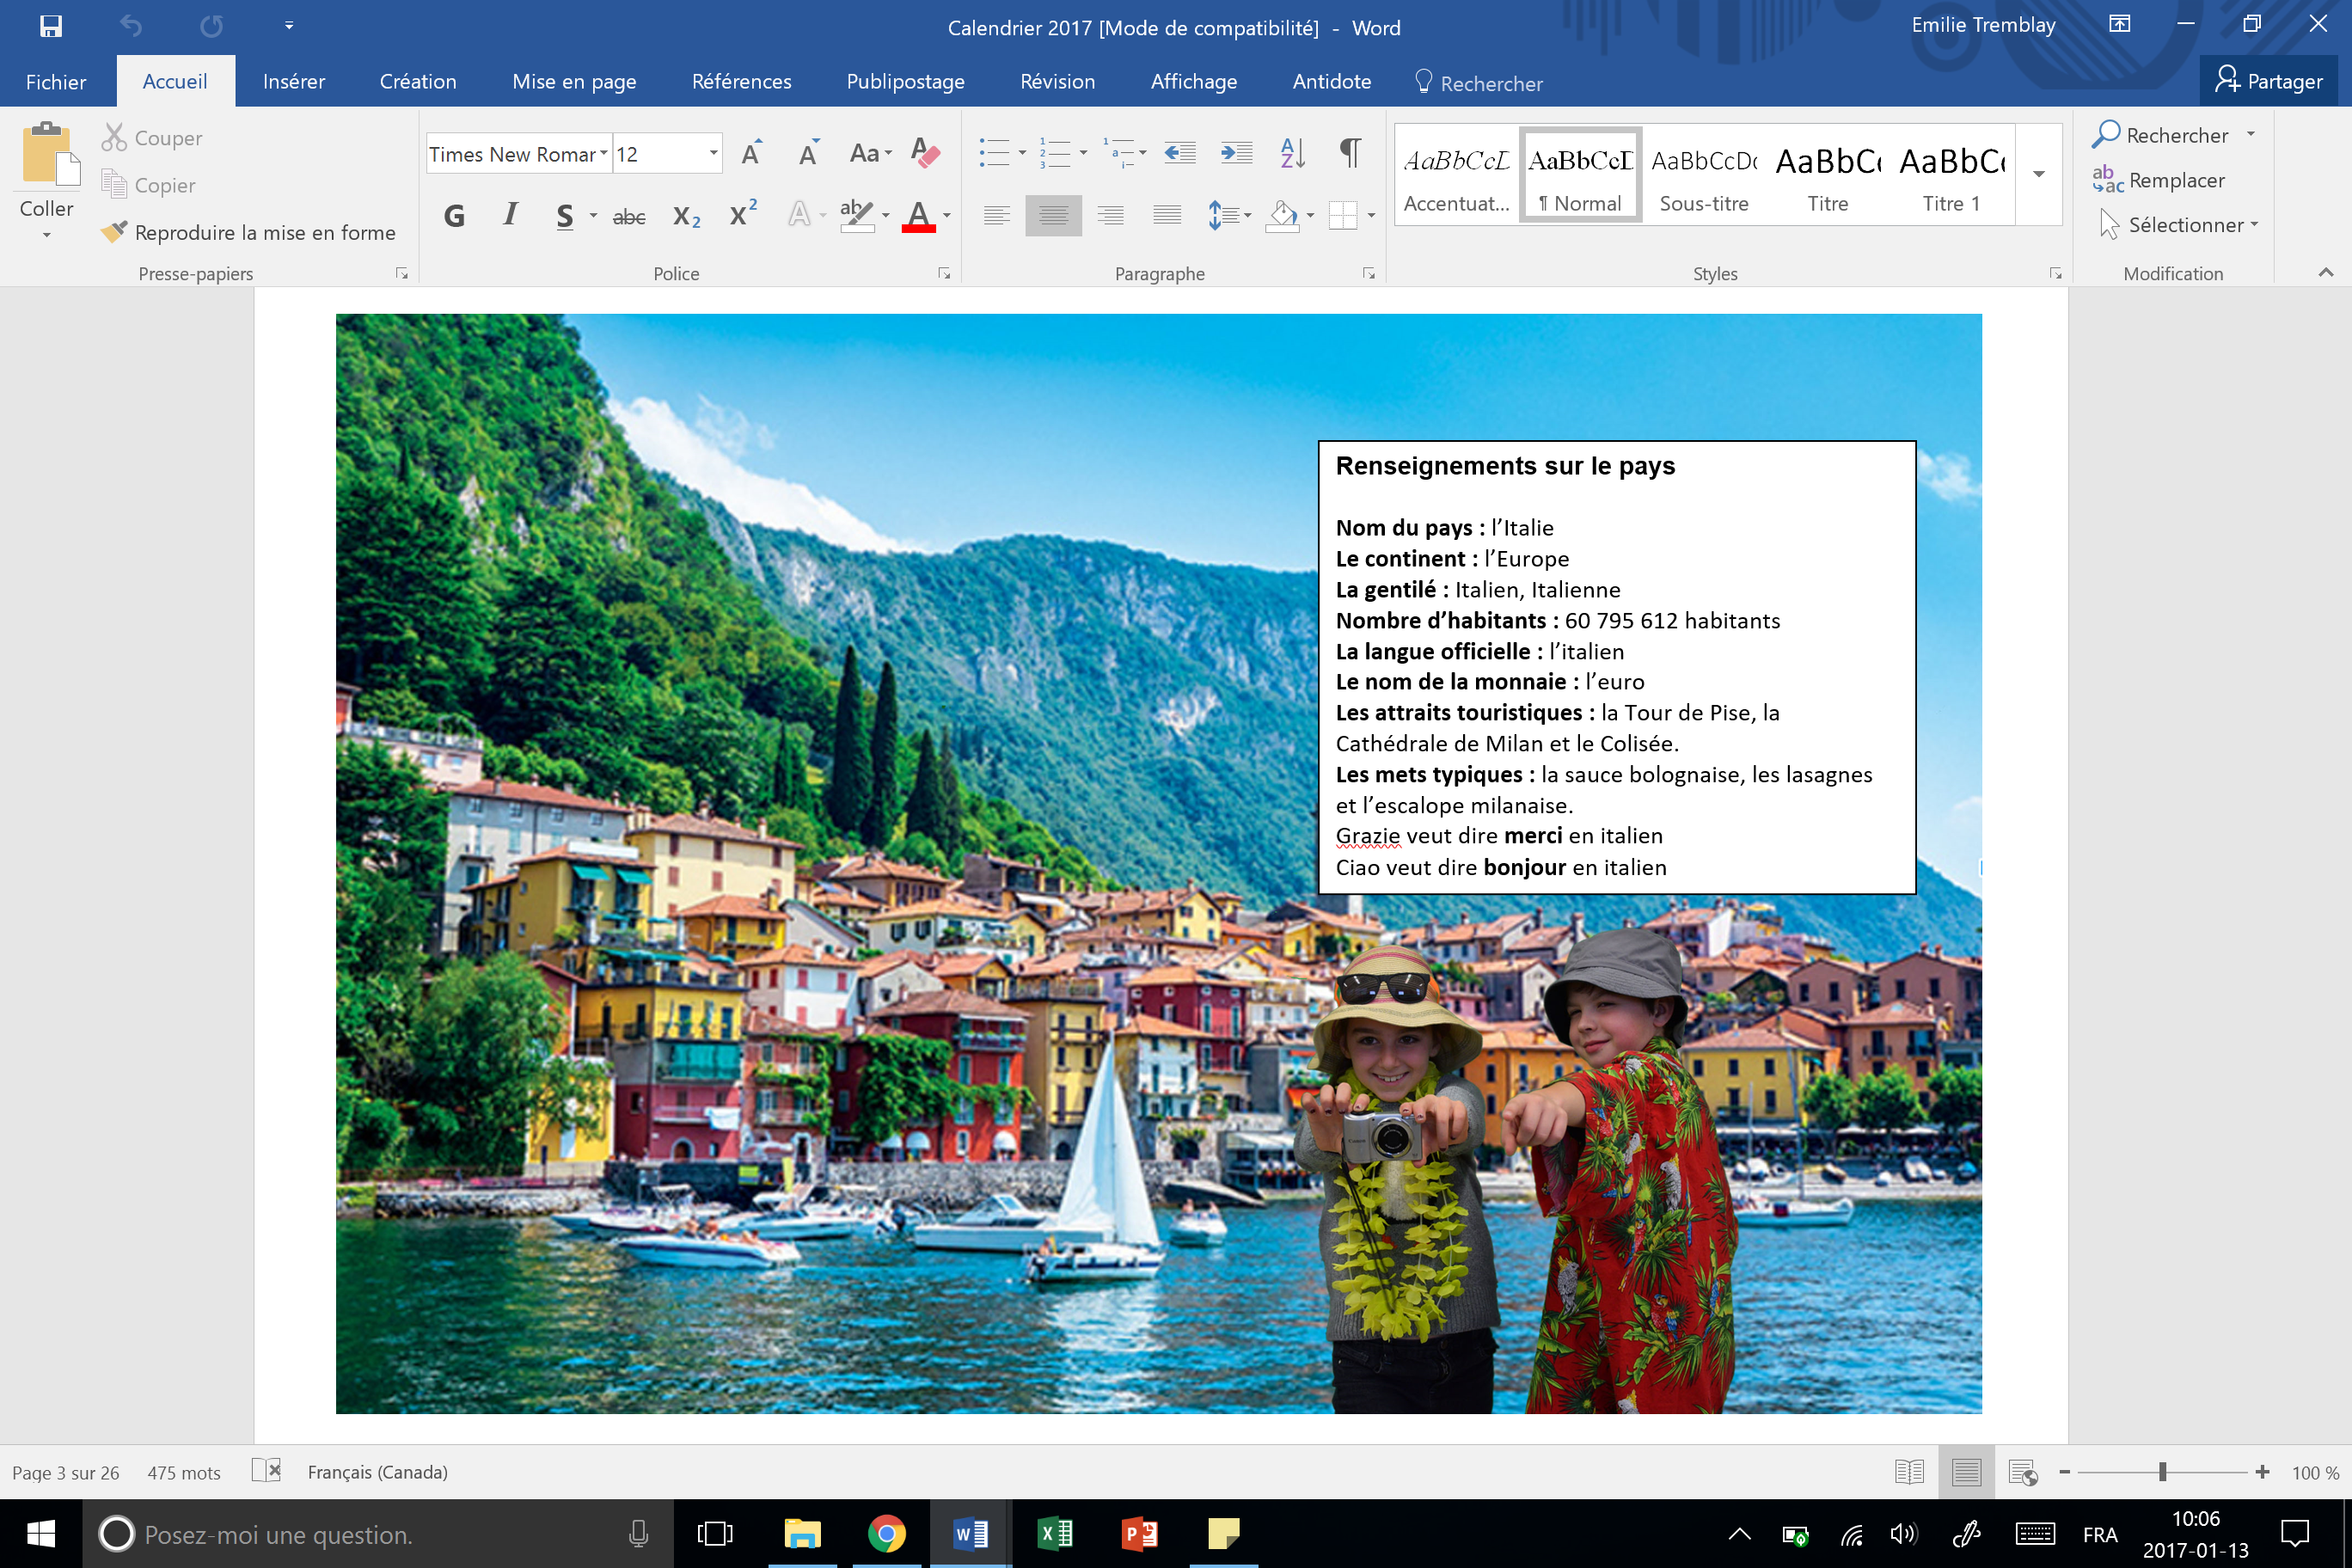Toggle the italic I button
Viewport: 2352px width, 1568px height.
tap(510, 215)
